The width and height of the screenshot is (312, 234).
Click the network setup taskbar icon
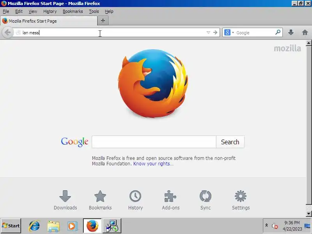[x=112, y=226]
